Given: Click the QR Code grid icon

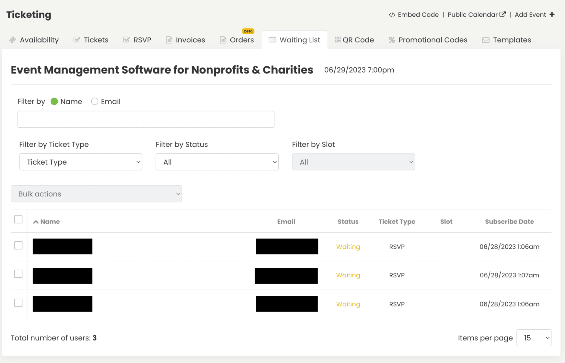Looking at the screenshot, I should [x=337, y=40].
